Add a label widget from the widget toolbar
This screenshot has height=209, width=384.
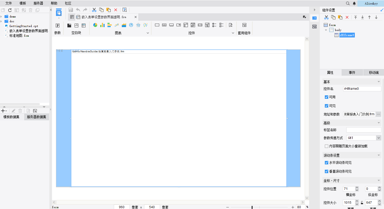(164, 25)
